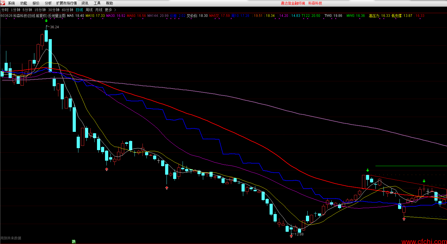This screenshot has width=447, height=244.
Task: Select the 日线 daily period tab
Action: [79, 10]
